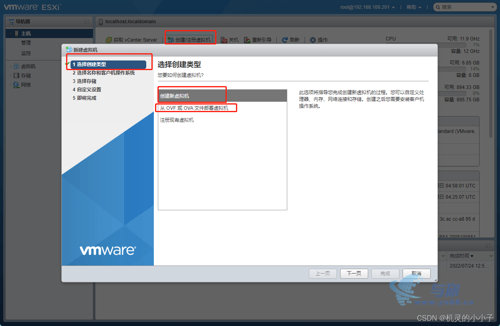This screenshot has height=326, width=500.
Task: Click the 主机 host icon in navigator
Action: (x=16, y=34)
